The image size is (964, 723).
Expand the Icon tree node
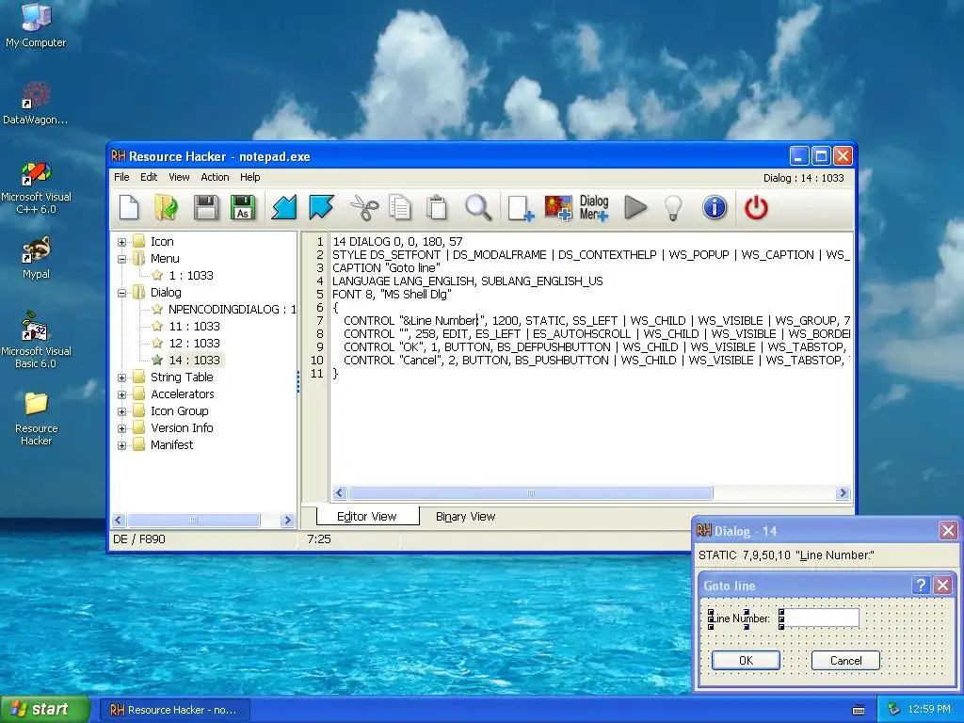pyautogui.click(x=121, y=242)
